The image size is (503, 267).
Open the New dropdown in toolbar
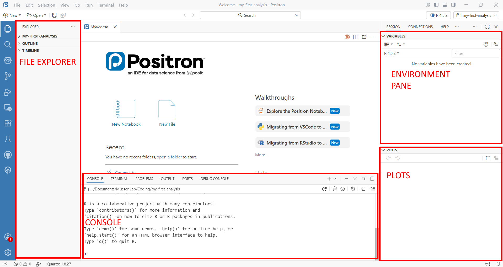click(12, 15)
